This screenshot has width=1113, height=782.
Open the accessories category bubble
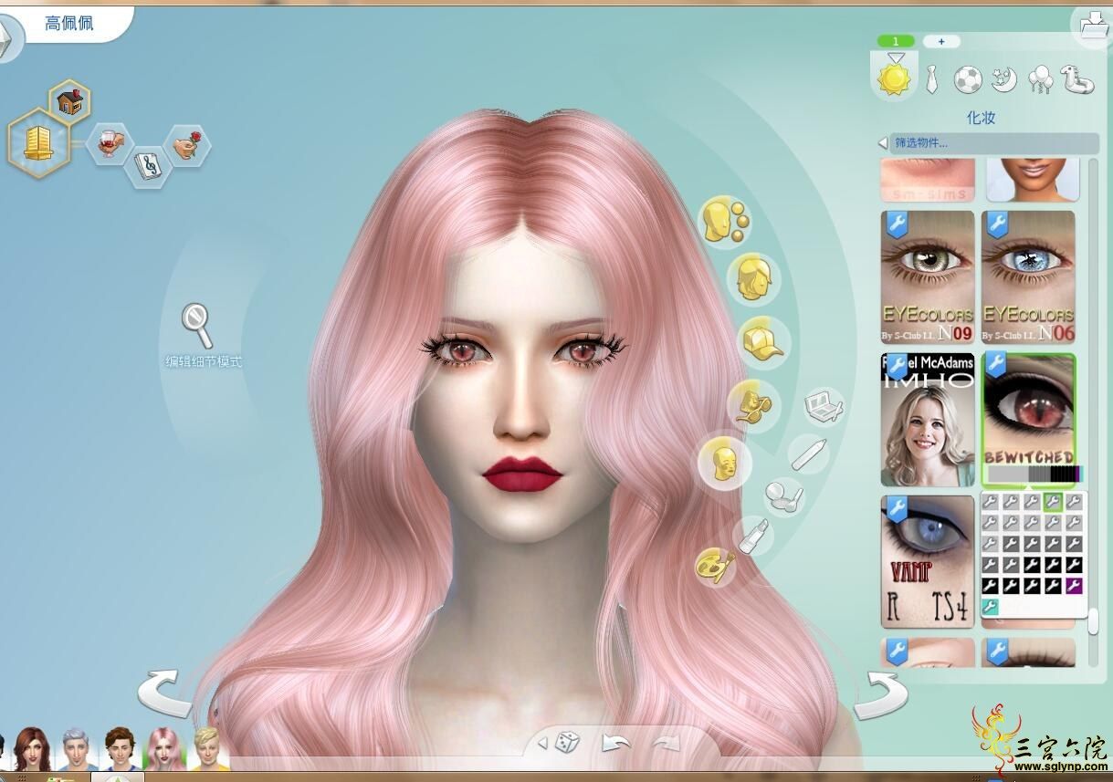(x=753, y=406)
